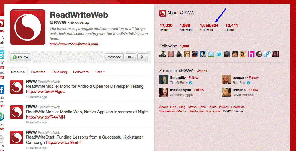Click the Twitter bird avatar in Following row
Image resolution: width=296 pixels, height=151 pixels.
(x=219, y=54)
